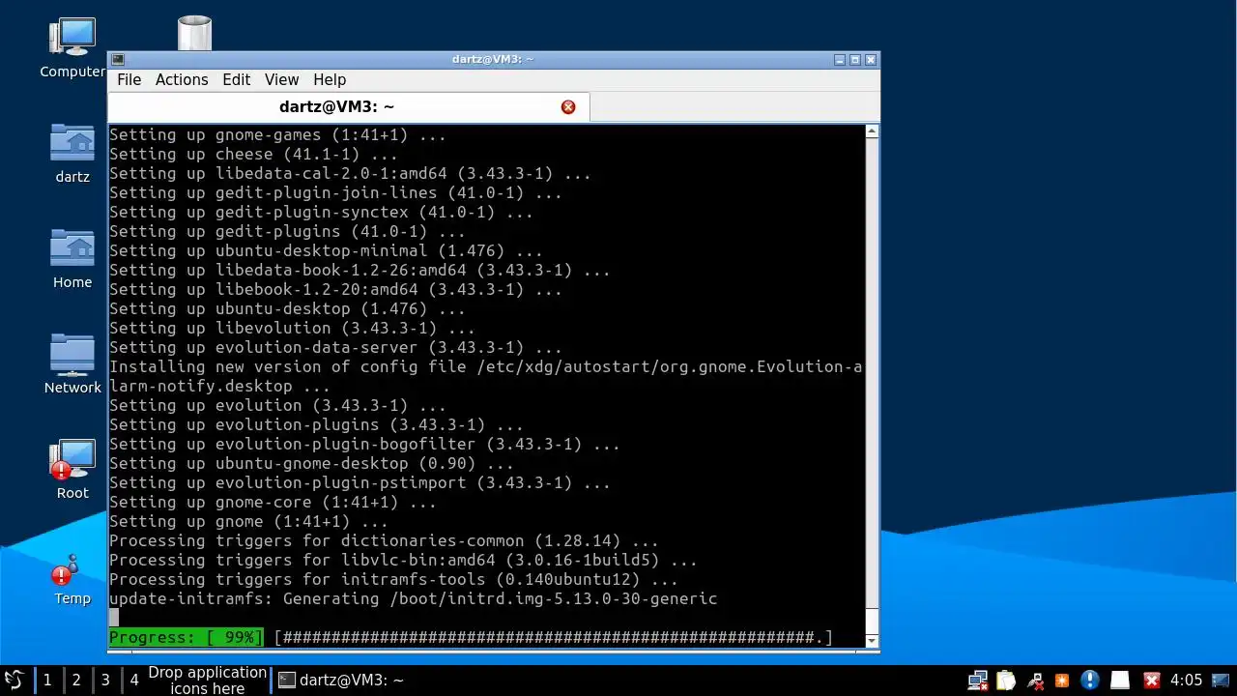This screenshot has height=696, width=1237.
Task: Open the dartz folder desktop icon
Action: 72,153
